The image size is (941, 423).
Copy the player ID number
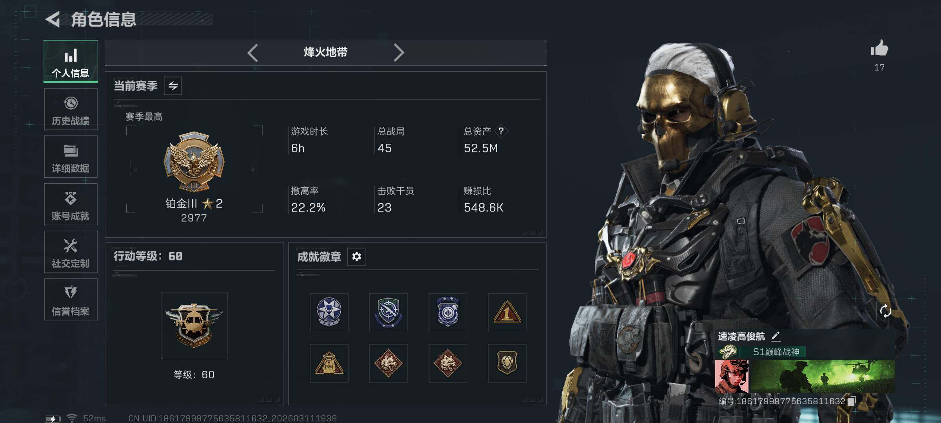(852, 401)
